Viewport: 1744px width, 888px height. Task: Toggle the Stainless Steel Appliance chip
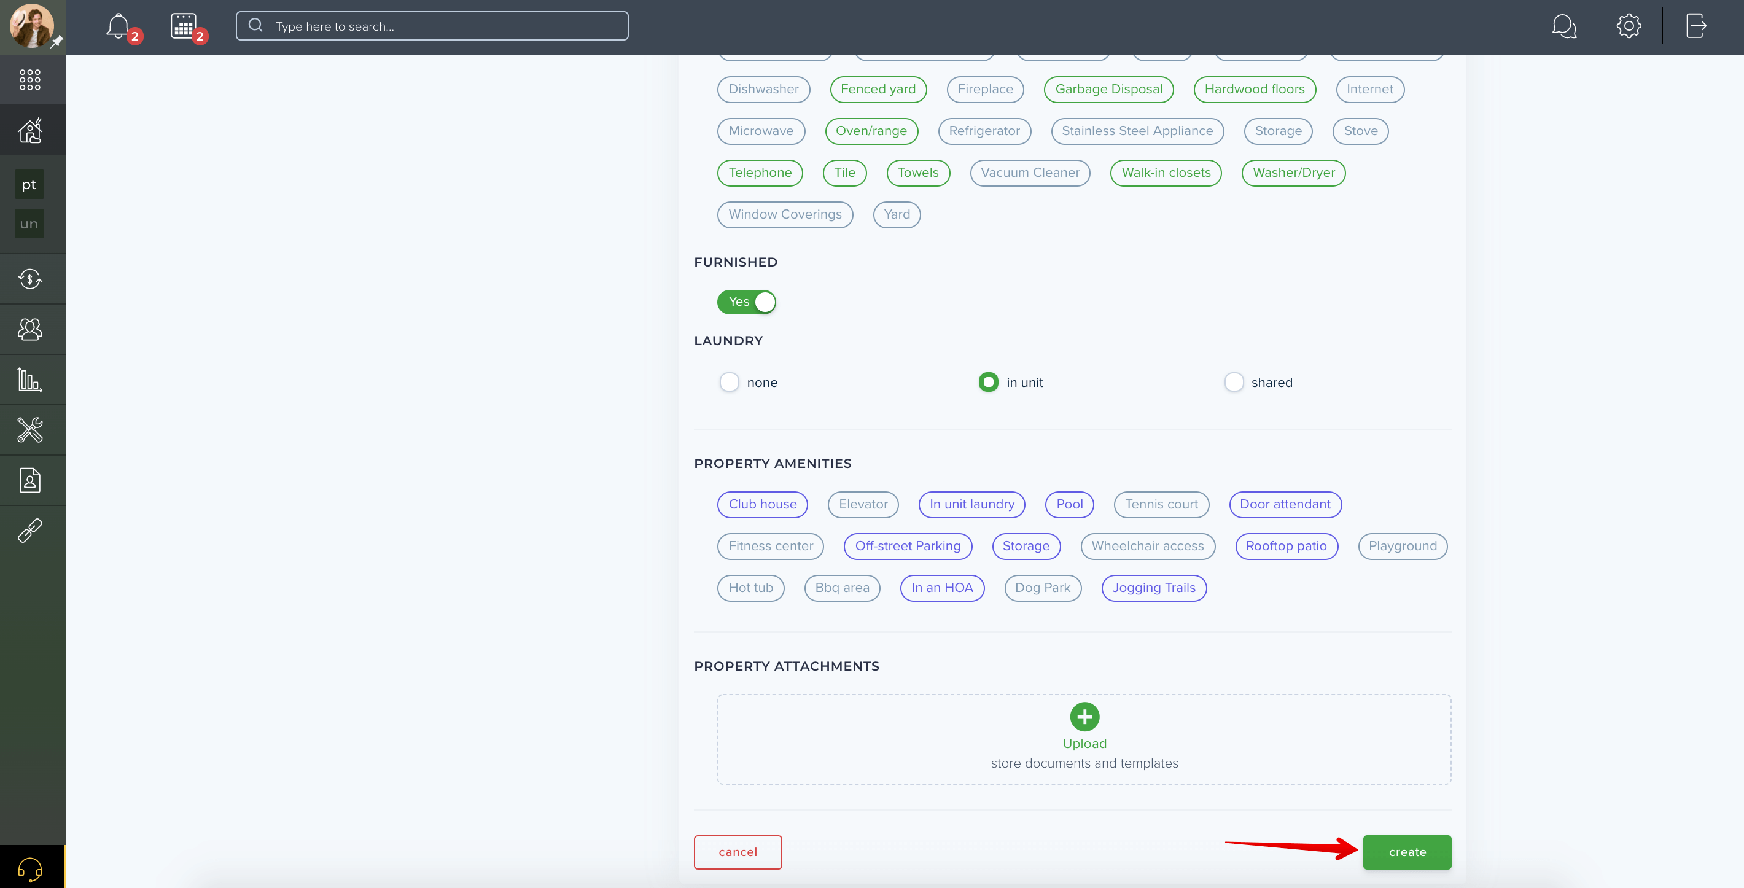click(1137, 131)
